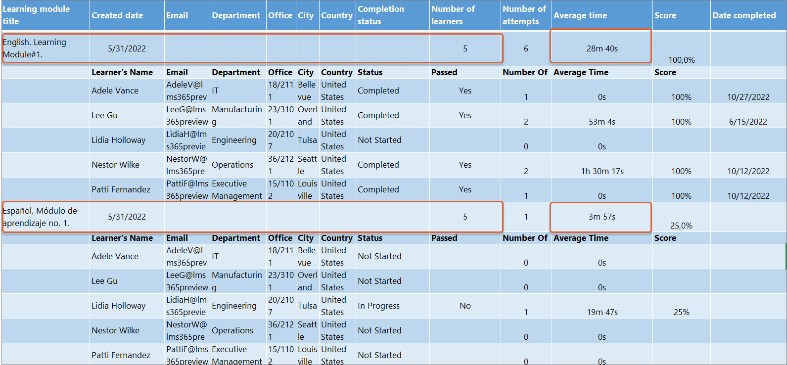Select the Español module title cell

tap(46, 217)
